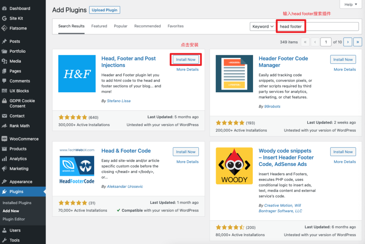Image resolution: width=365 pixels, height=244 pixels.
Task: Install Head & Footer Code plugin
Action: coord(185,152)
